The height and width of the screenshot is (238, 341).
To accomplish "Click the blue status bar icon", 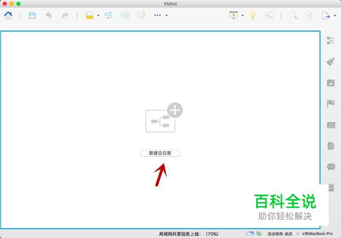I will coord(250,234).
